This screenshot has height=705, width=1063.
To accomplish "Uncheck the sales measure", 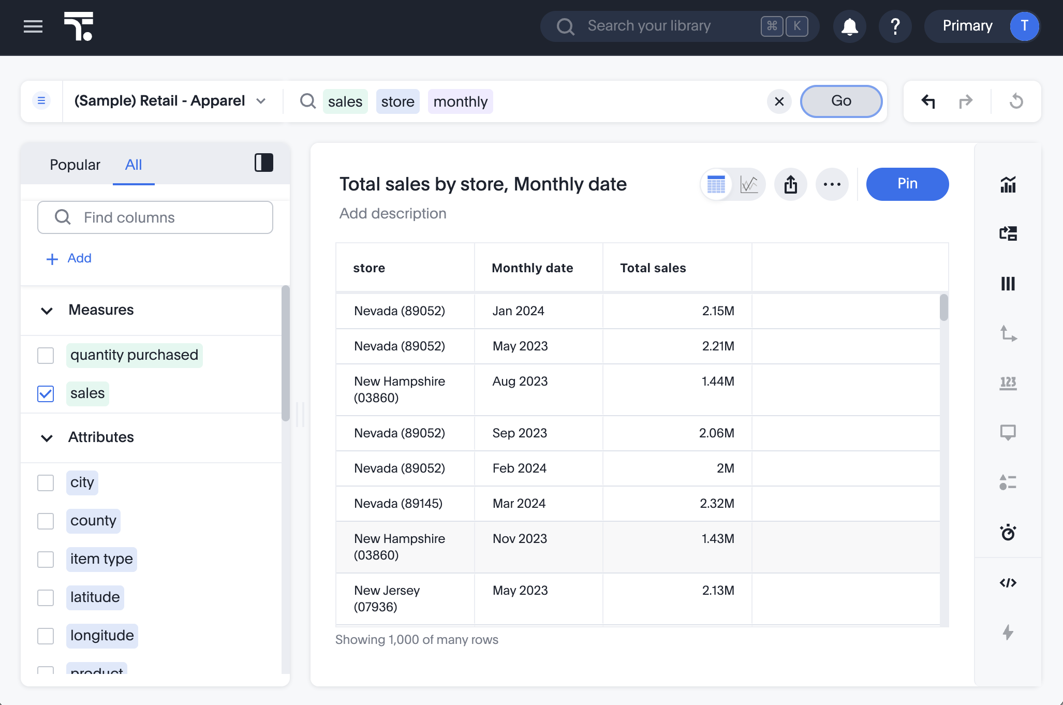I will pyautogui.click(x=46, y=394).
